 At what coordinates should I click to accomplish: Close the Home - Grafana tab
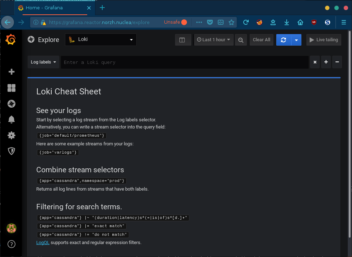point(89,8)
